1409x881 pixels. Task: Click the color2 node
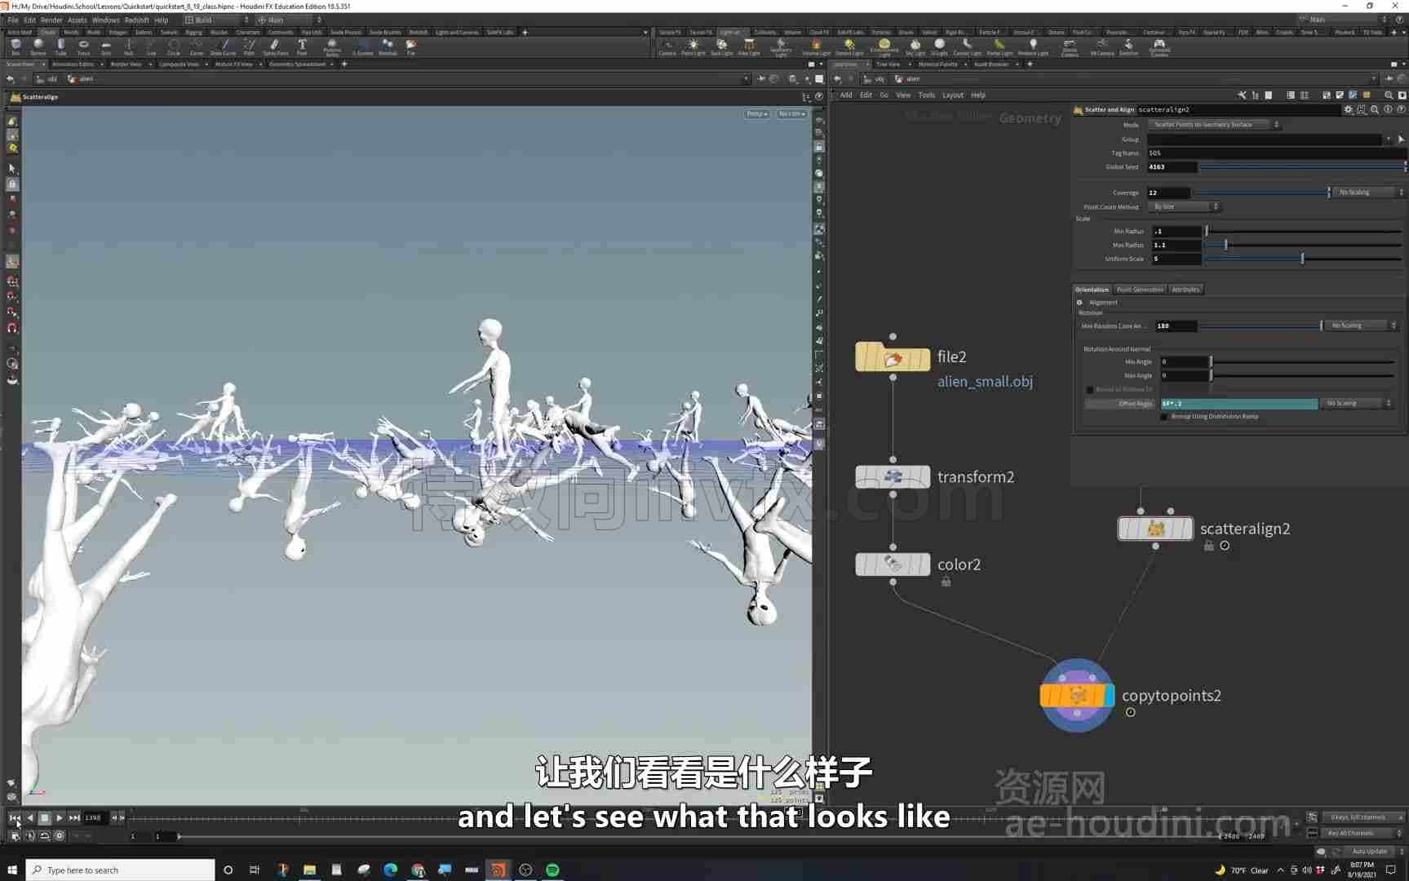pos(893,564)
